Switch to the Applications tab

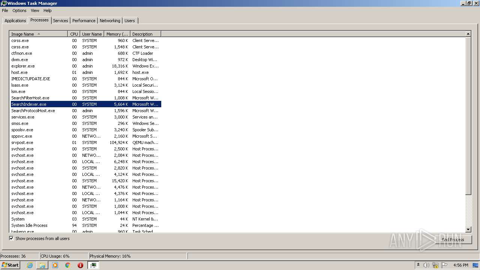pos(15,21)
